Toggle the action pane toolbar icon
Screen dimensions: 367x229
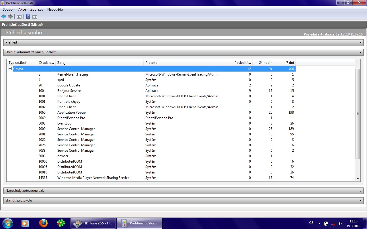(35, 17)
